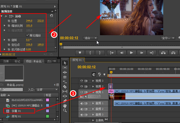
Task: Step forward one frame
Action: tap(142, 53)
